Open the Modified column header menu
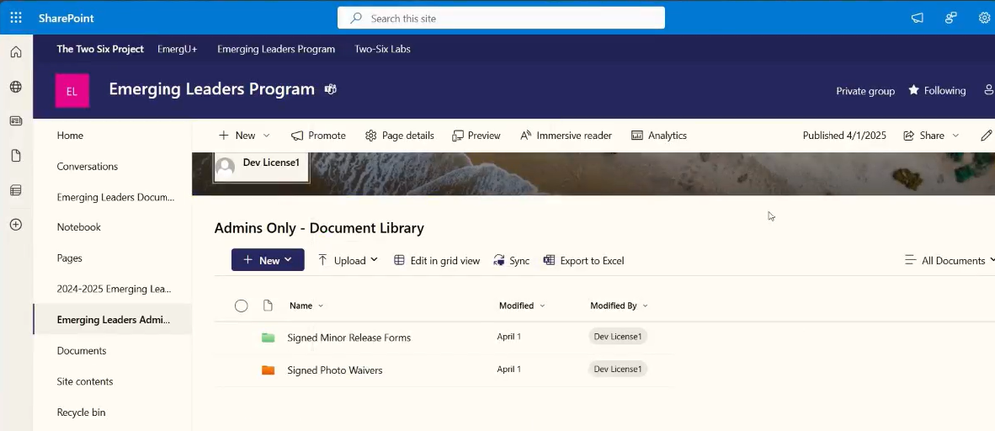This screenshot has width=995, height=431. (x=522, y=306)
